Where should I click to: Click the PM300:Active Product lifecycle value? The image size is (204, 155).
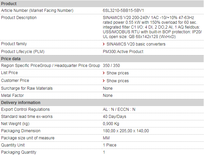point(123,52)
